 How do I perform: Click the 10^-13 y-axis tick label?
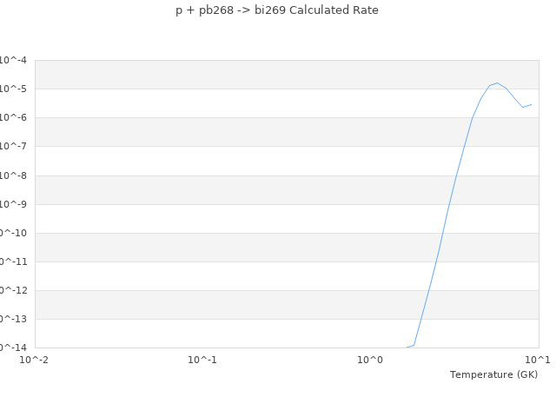tap(12, 319)
